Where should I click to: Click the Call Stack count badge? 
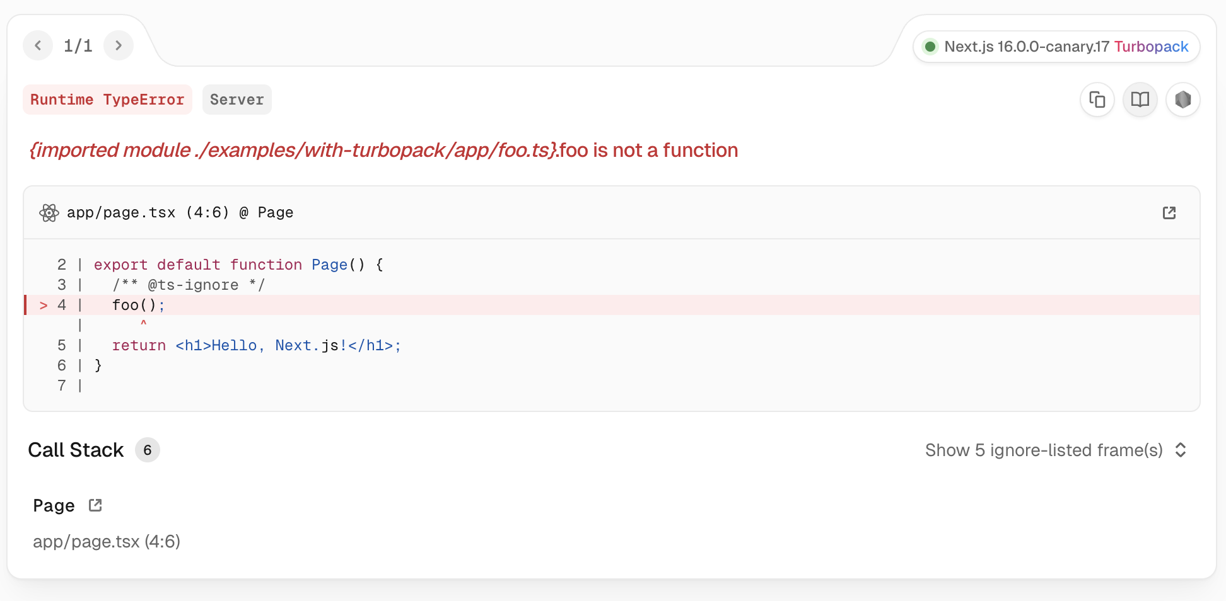(x=148, y=450)
